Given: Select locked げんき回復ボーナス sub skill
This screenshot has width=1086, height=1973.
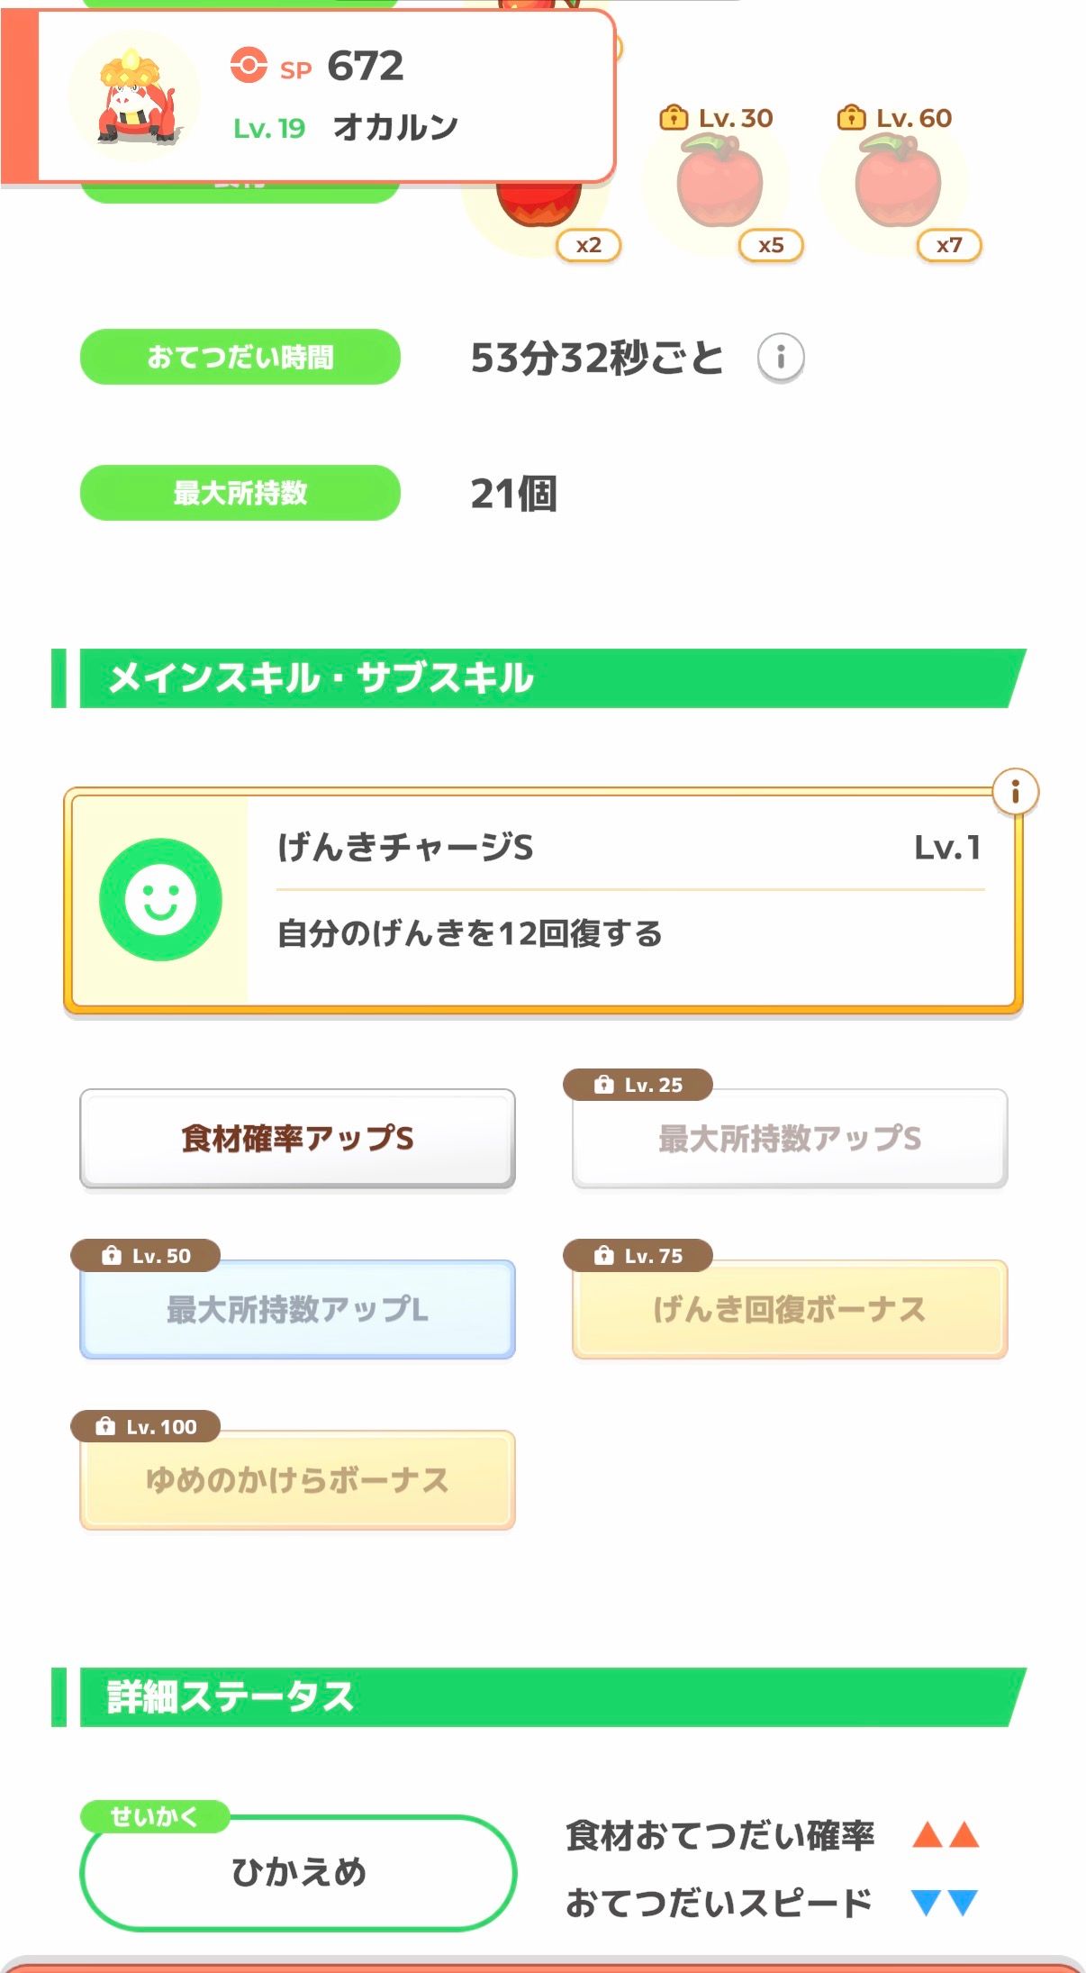Looking at the screenshot, I should pyautogui.click(x=789, y=1309).
